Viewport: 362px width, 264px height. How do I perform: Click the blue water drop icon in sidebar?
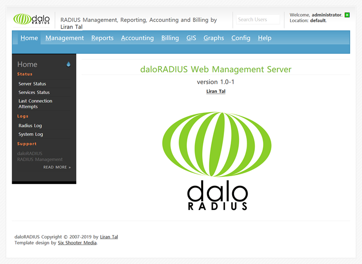pos(69,64)
